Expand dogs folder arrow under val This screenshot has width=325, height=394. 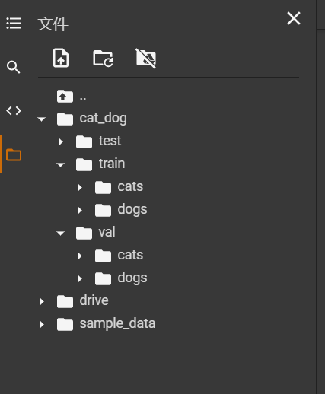click(x=80, y=278)
